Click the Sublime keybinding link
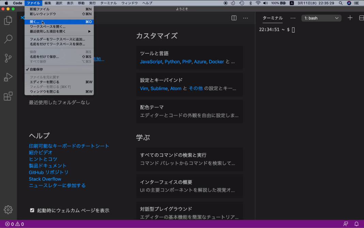This screenshot has width=364, height=228. [159, 88]
